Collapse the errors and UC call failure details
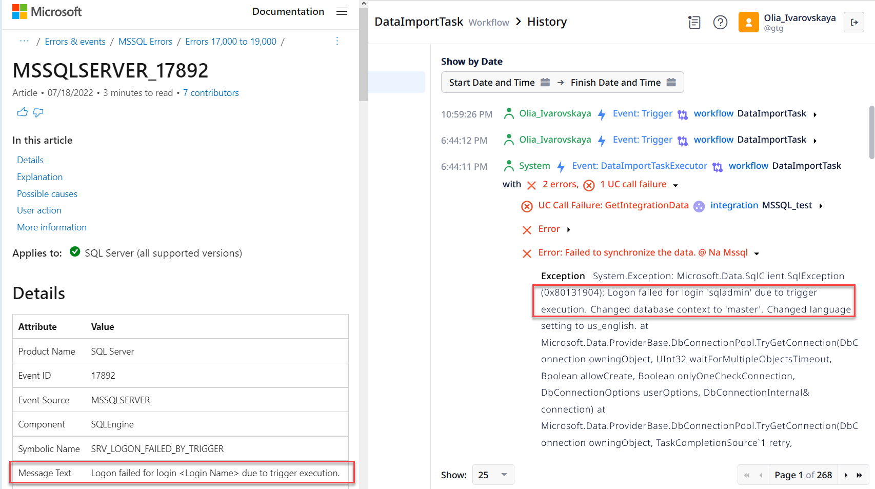This screenshot has height=489, width=875. click(675, 185)
